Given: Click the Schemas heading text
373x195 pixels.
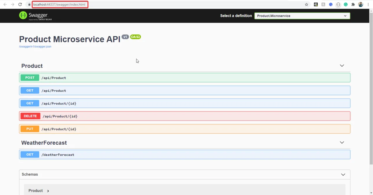Looking at the screenshot, I should tap(30, 174).
